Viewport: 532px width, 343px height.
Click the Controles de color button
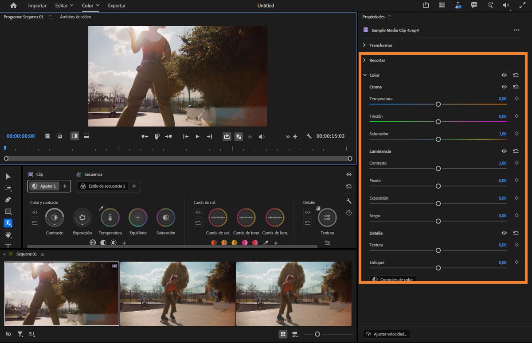[393, 280]
